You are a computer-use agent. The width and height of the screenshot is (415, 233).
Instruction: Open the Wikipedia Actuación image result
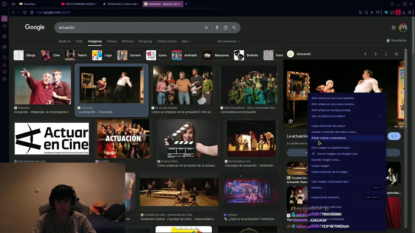tap(43, 85)
